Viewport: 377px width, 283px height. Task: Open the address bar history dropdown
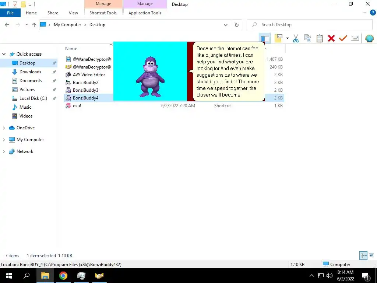[226, 25]
